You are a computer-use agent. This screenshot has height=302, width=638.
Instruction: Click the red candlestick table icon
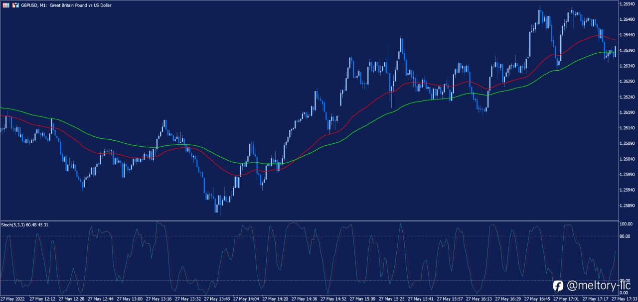[6, 4]
